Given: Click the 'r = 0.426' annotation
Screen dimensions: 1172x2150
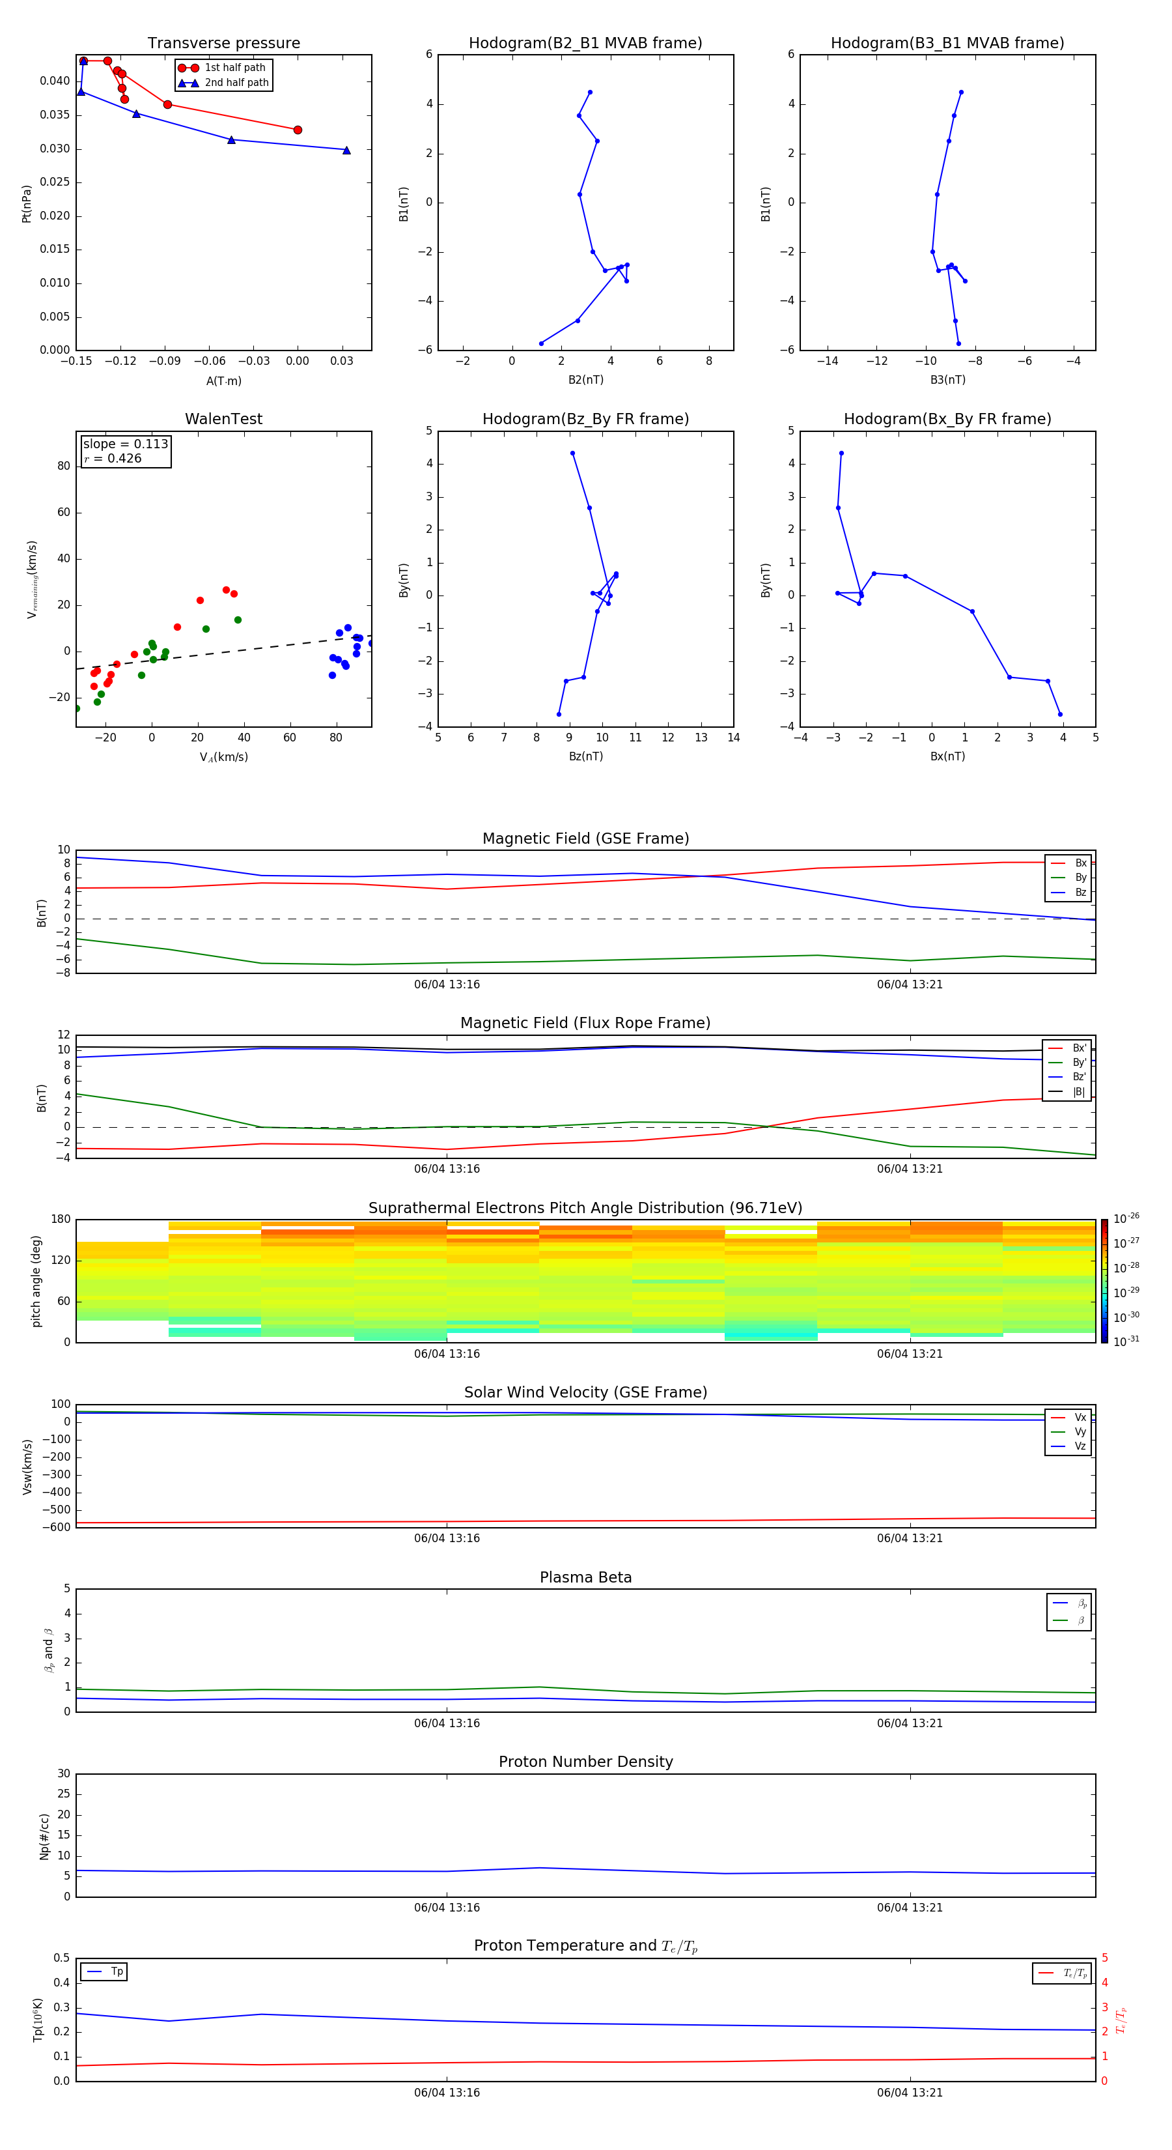Looking at the screenshot, I should 113,458.
